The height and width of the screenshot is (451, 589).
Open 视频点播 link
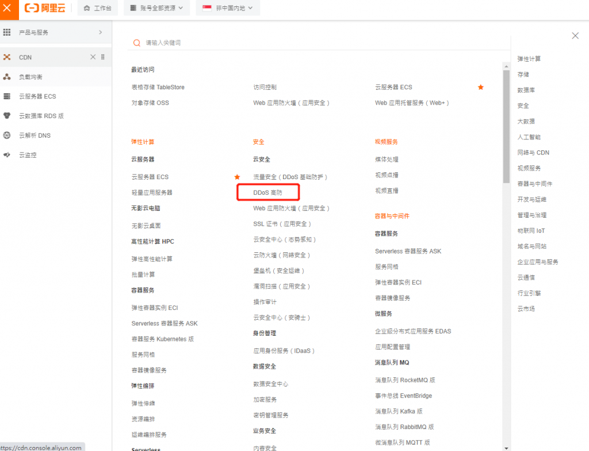pyautogui.click(x=387, y=175)
